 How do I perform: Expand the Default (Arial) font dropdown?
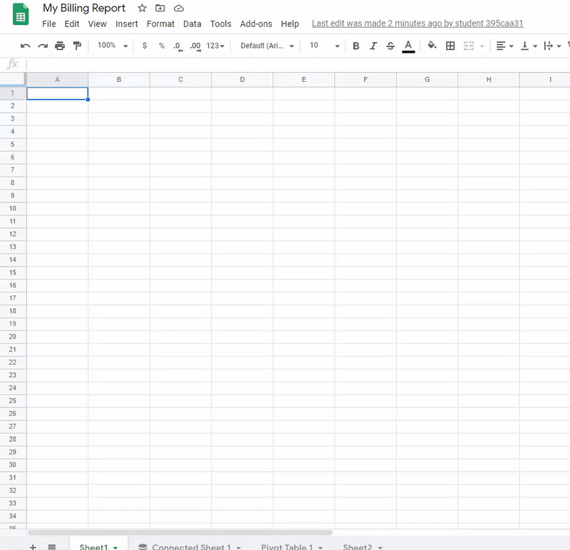coord(267,46)
